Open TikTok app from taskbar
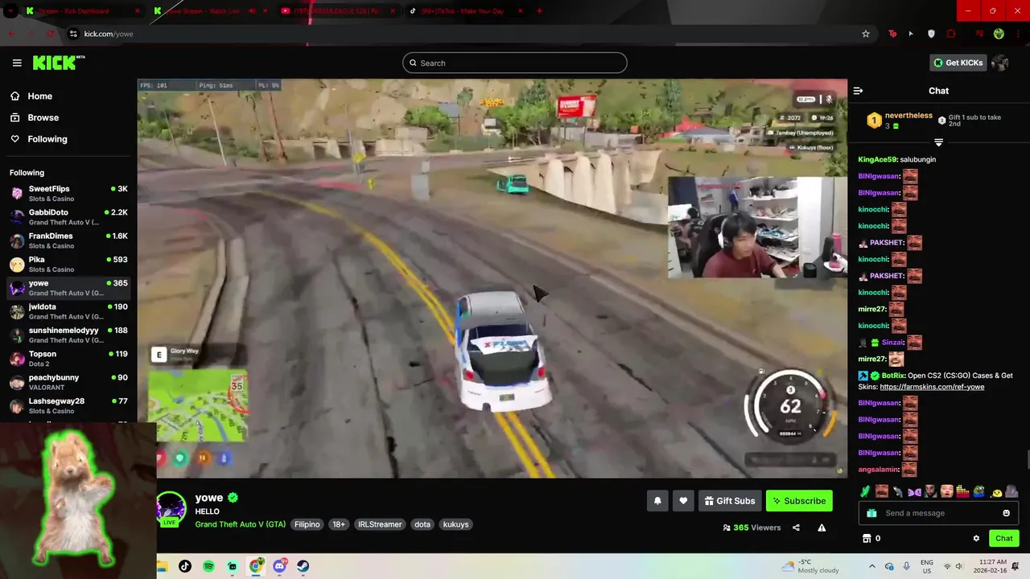The image size is (1030, 579). coord(185,566)
